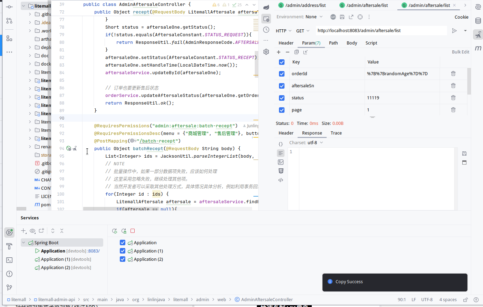
Task: Click the Spring leaf icon in side strip
Action: point(266,7)
